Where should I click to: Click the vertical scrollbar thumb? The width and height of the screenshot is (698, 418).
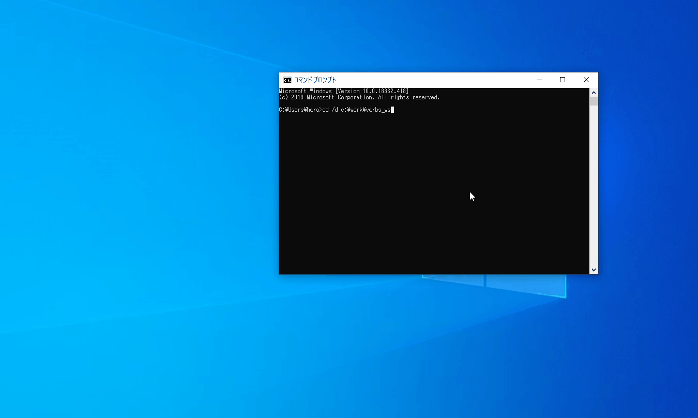(594, 101)
